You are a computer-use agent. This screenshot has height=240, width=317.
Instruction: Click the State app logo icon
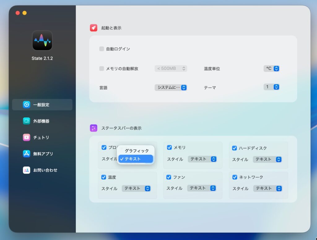pos(42,40)
